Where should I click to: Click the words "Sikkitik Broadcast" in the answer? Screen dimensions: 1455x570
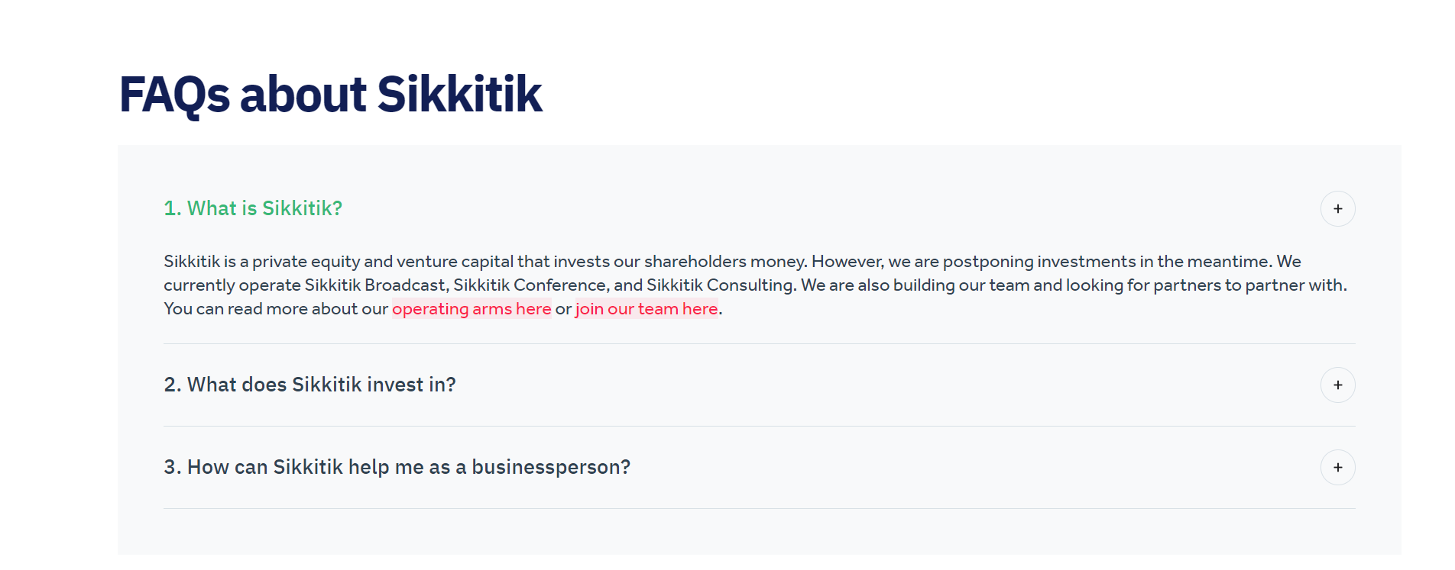(375, 285)
